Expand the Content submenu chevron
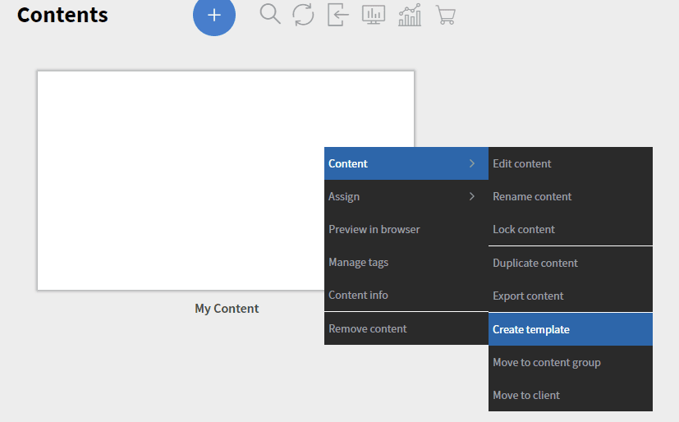This screenshot has height=422, width=679. (x=471, y=163)
